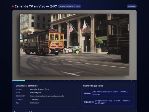Click the type value Publicidad

pyautogui.click(x=34, y=103)
